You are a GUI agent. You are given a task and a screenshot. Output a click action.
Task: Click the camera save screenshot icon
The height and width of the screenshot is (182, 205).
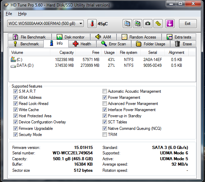tap(148, 24)
